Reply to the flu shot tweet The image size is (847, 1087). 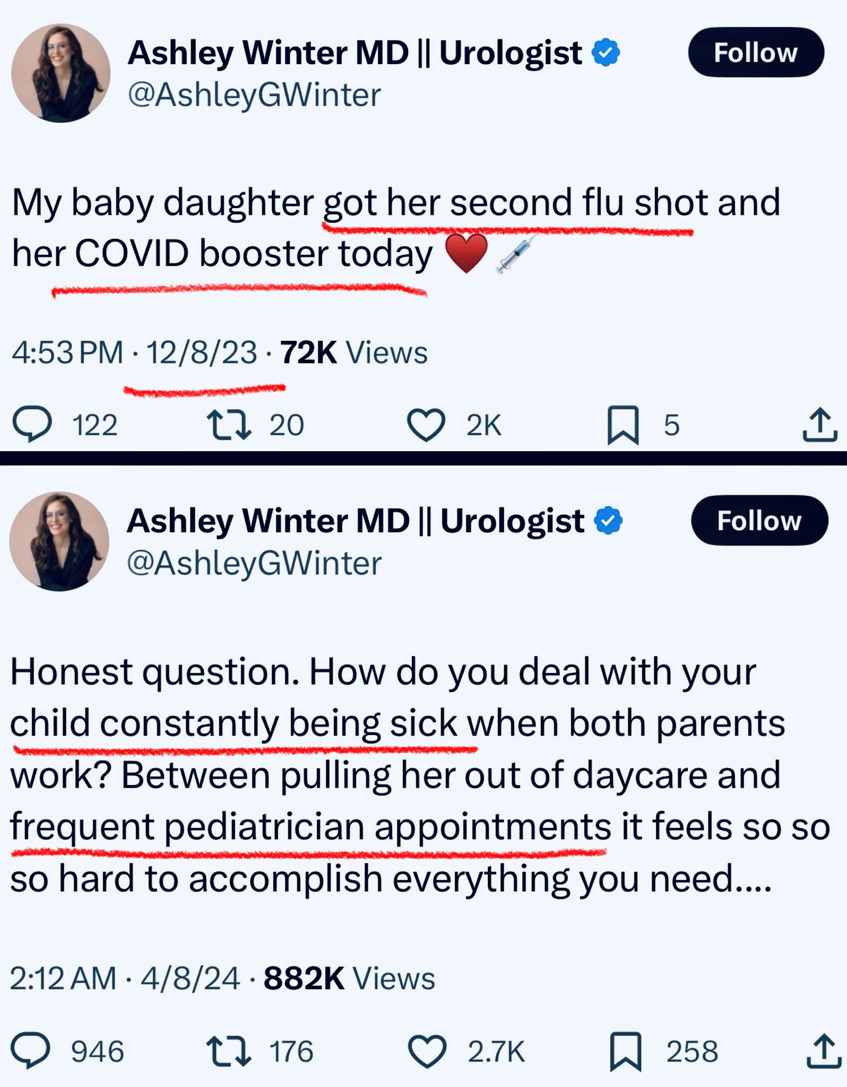coord(33,425)
